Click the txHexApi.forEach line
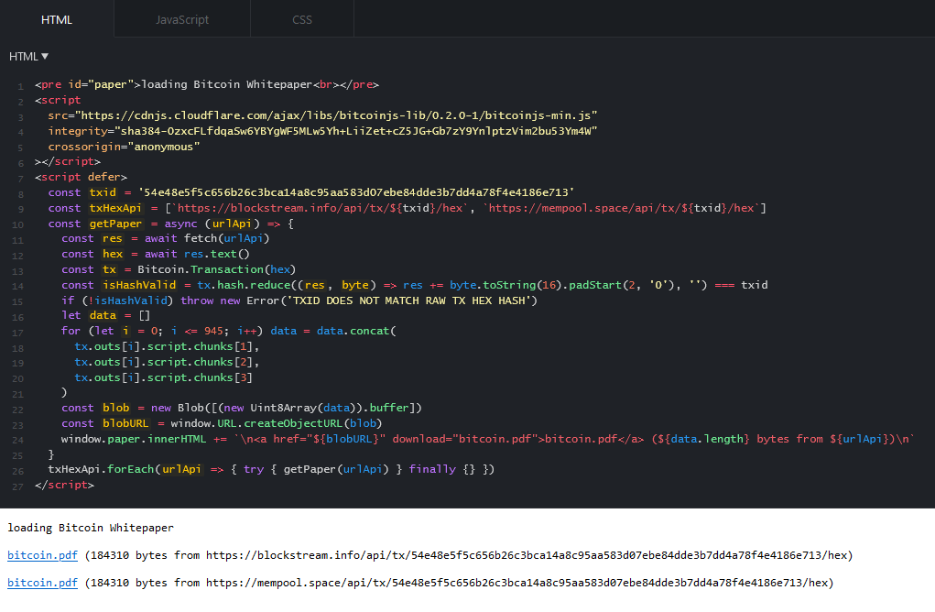The width and height of the screenshot is (935, 612). coord(271,469)
